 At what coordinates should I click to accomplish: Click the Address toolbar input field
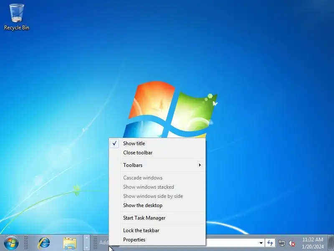[232, 243]
